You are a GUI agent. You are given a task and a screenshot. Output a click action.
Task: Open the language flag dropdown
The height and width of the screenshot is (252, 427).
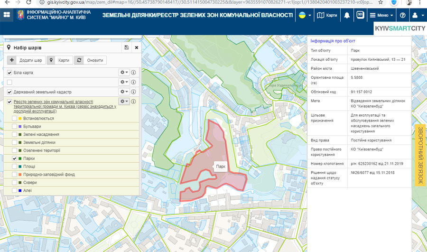(x=304, y=15)
